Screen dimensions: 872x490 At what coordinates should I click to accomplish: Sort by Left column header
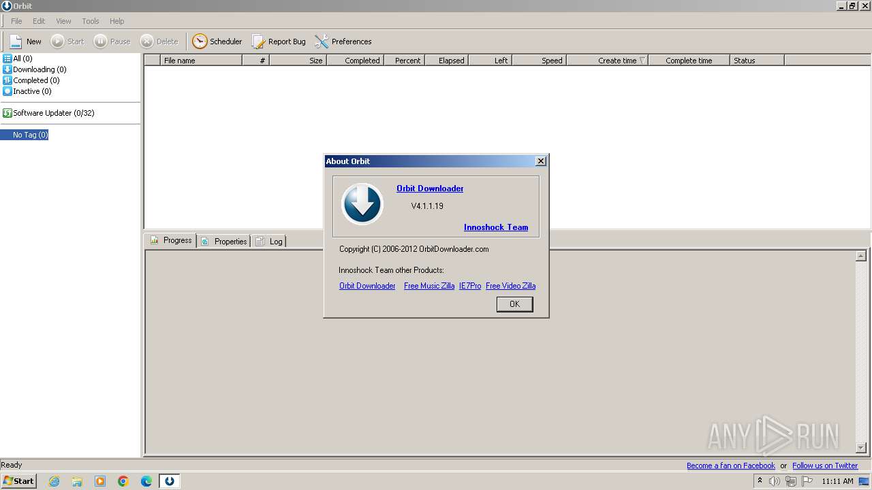coord(490,61)
